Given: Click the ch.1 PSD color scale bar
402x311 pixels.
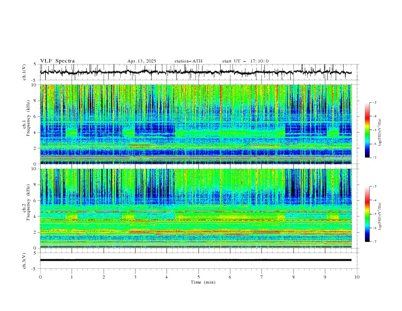Looking at the screenshot, I should click(x=367, y=130).
